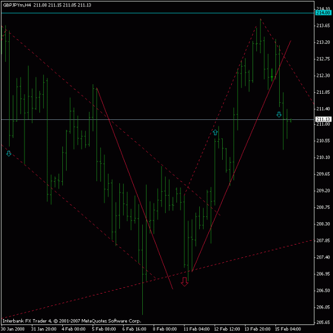Click the 15 Feb 04:00 time label
This screenshot has width=333, height=333.
[x=288, y=329]
